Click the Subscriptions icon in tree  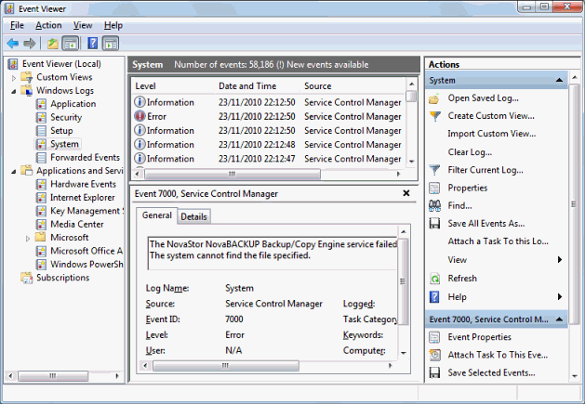pyautogui.click(x=27, y=278)
